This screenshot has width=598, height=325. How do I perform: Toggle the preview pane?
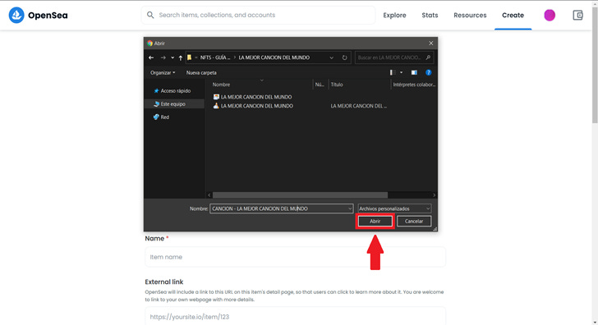414,72
